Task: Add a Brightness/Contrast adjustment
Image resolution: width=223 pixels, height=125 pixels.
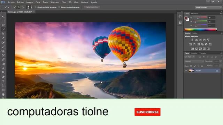Action: point(192,40)
